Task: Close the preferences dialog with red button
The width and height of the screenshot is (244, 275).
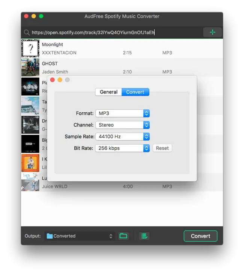Action: [x=52, y=80]
